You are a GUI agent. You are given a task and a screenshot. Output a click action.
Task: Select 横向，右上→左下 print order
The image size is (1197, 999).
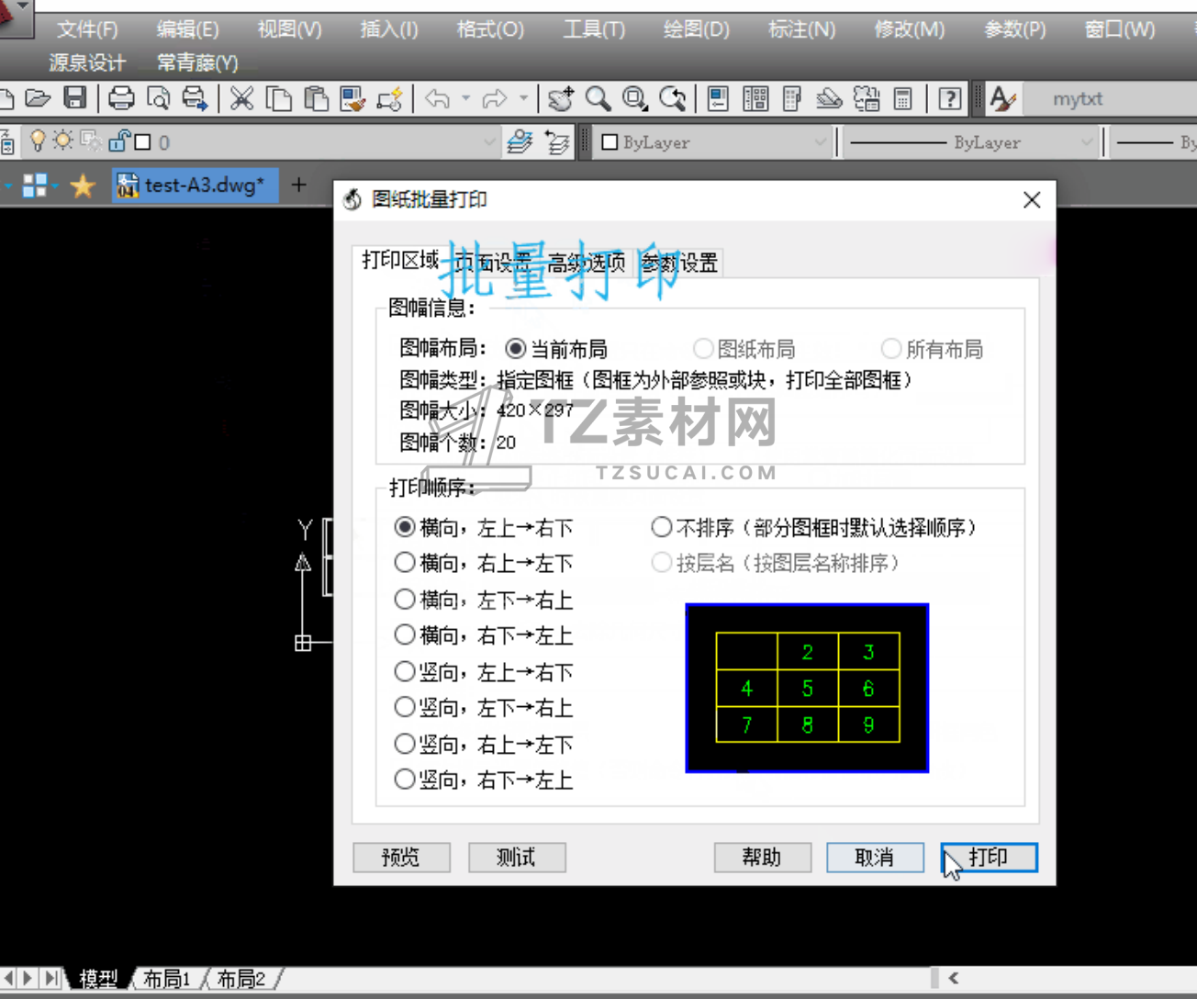point(484,563)
